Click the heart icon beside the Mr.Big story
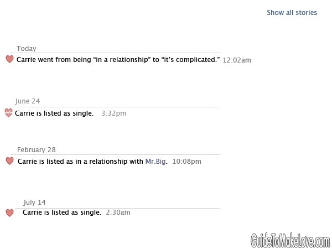The image size is (332, 249). pos(9,161)
